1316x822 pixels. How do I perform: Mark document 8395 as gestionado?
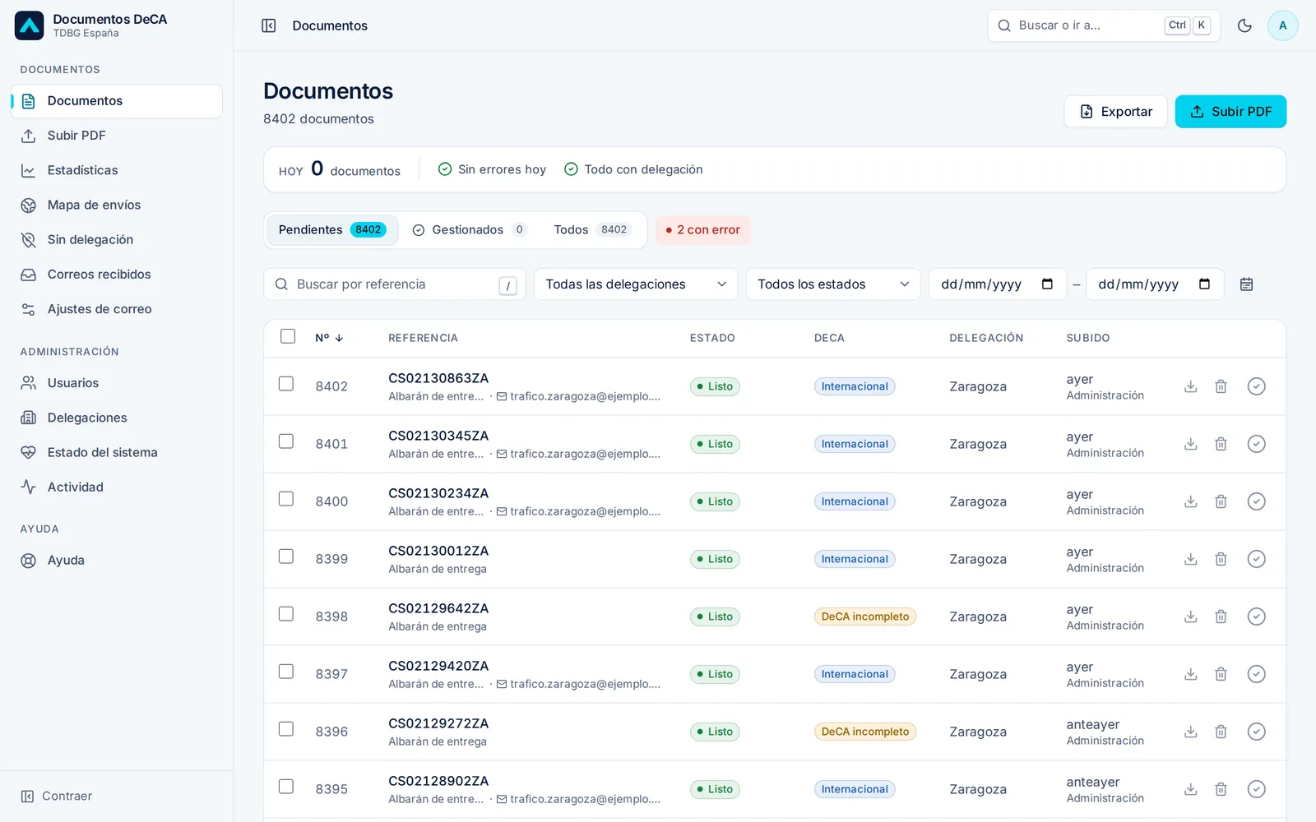[x=1256, y=789]
